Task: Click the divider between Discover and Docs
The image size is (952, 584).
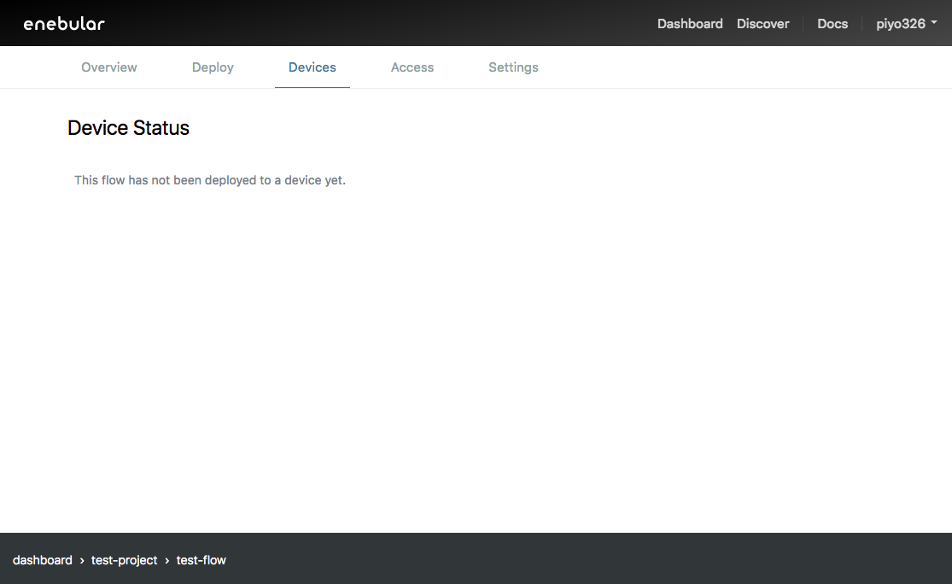Action: (x=803, y=24)
